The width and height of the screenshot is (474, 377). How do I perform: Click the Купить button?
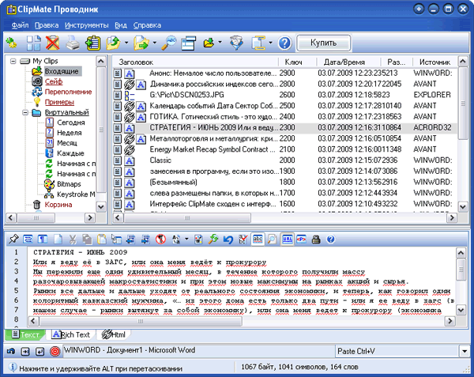coord(323,43)
